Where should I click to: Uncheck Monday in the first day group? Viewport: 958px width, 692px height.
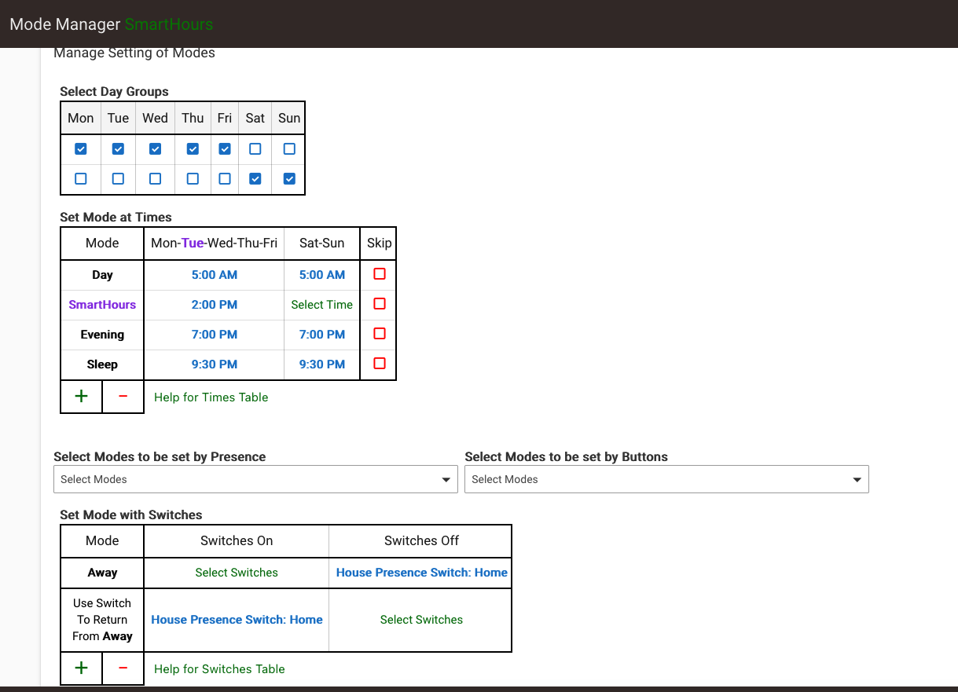tap(81, 148)
